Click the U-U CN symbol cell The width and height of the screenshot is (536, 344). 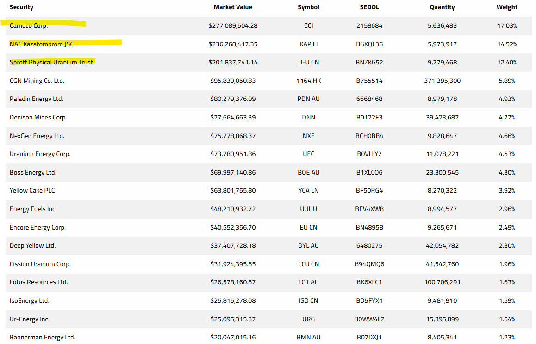308,62
